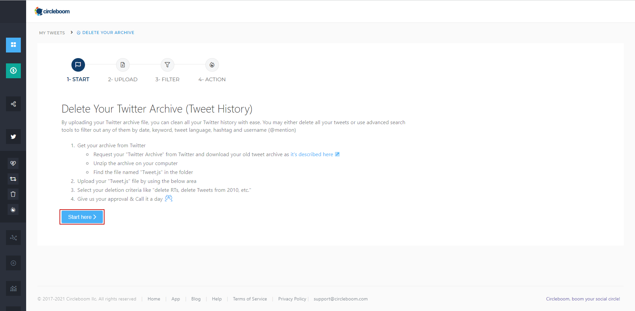This screenshot has height=311, width=635.
Task: Click Delete Your Archive breadcrumb
Action: (108, 33)
